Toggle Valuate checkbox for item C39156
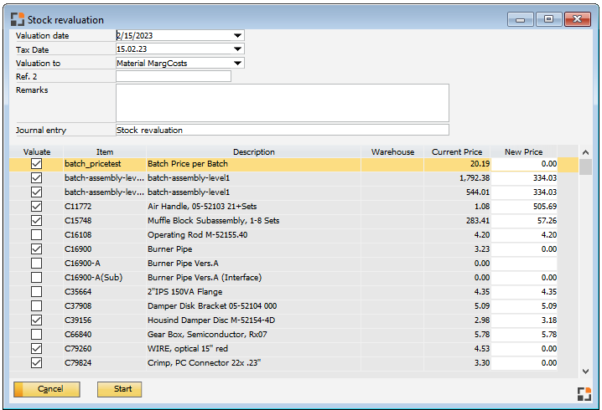Viewport: 602px width, 410px height. pos(36,320)
